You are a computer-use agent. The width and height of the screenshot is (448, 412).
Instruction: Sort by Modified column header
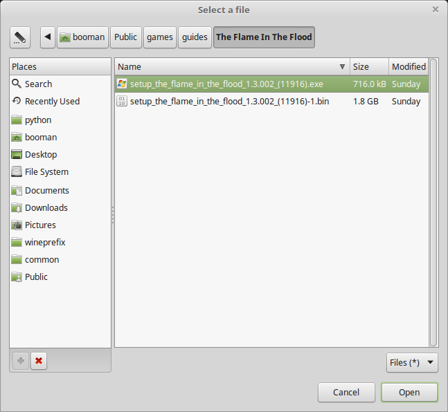[x=409, y=67]
